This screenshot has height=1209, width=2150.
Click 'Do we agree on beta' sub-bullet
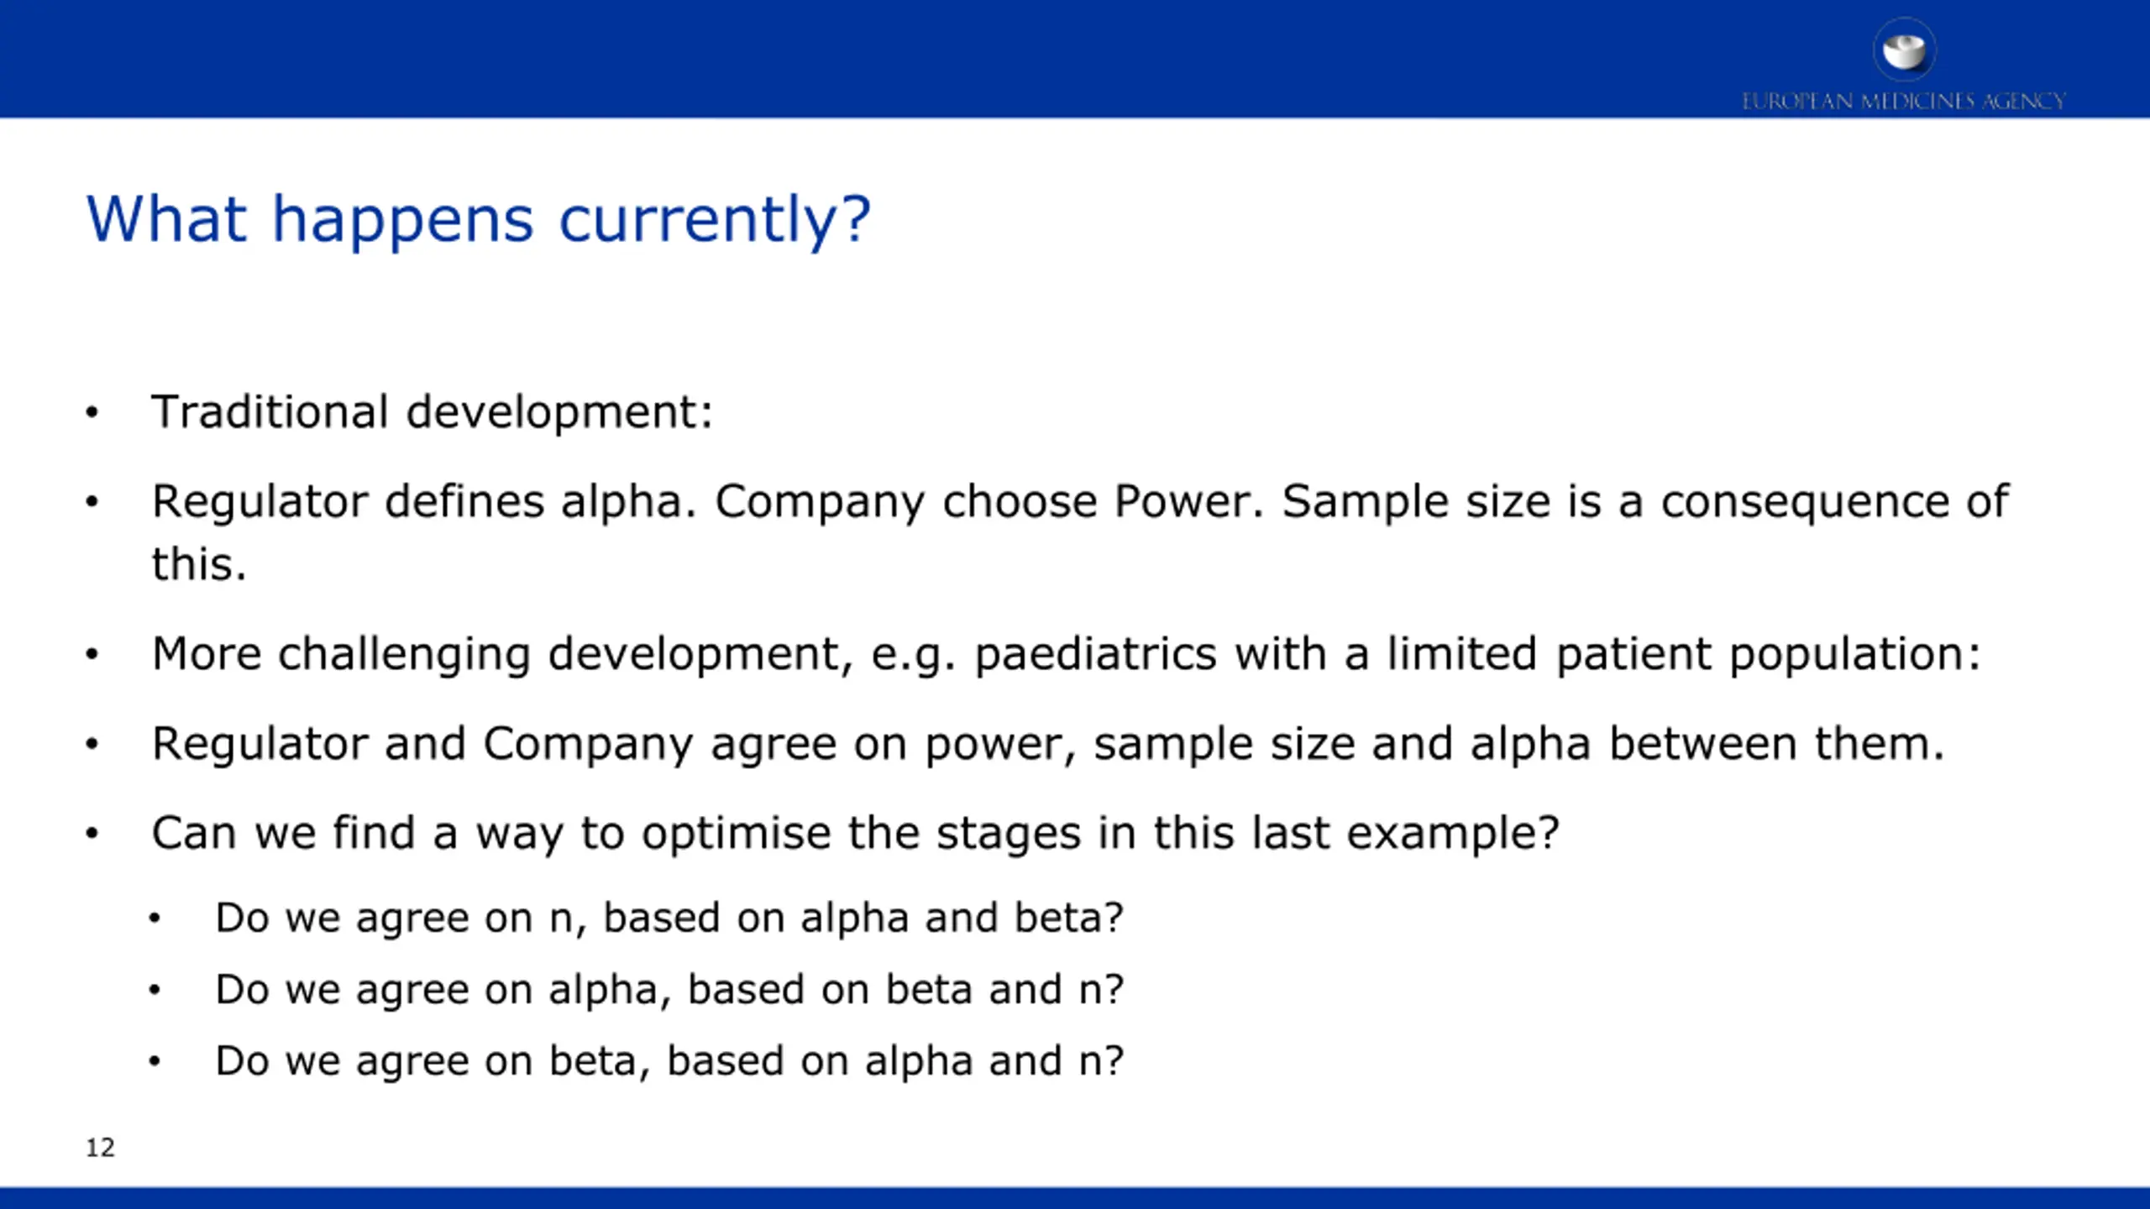click(x=669, y=1061)
